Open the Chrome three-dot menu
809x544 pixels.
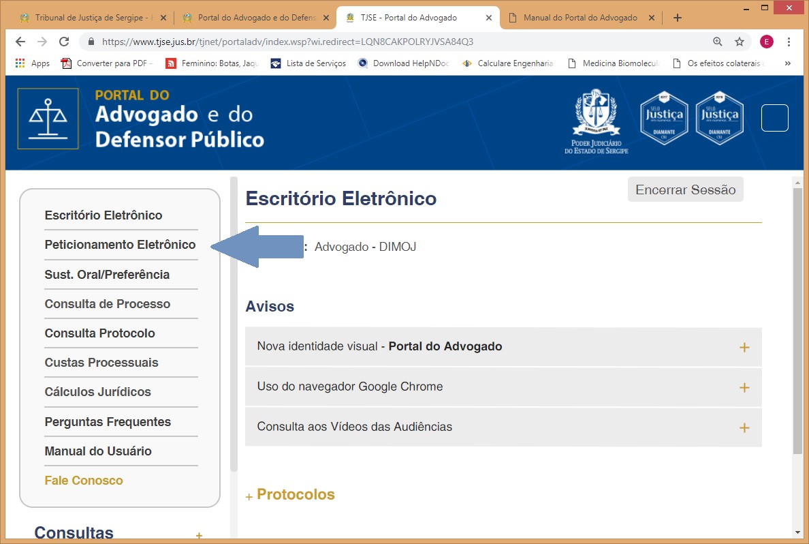tap(789, 42)
